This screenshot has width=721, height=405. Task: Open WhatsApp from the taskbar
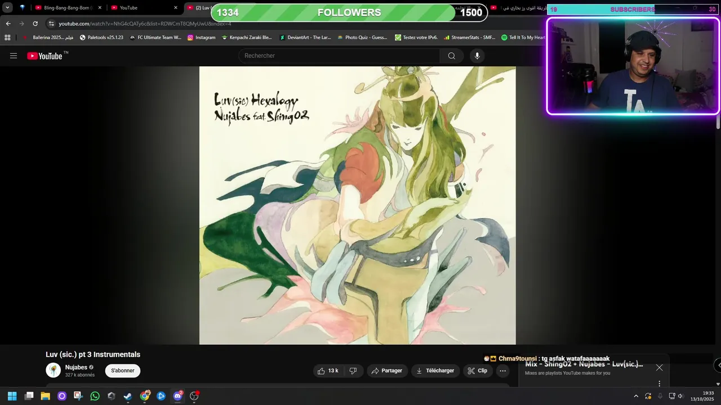(95, 396)
